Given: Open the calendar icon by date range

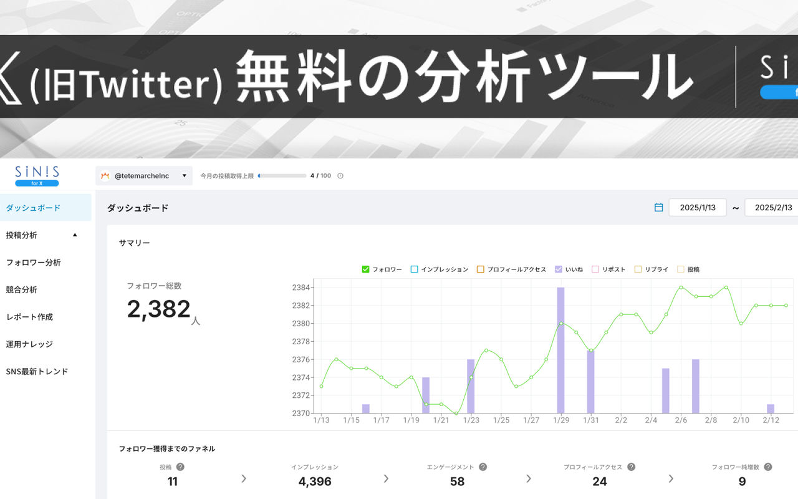Looking at the screenshot, I should (x=658, y=208).
